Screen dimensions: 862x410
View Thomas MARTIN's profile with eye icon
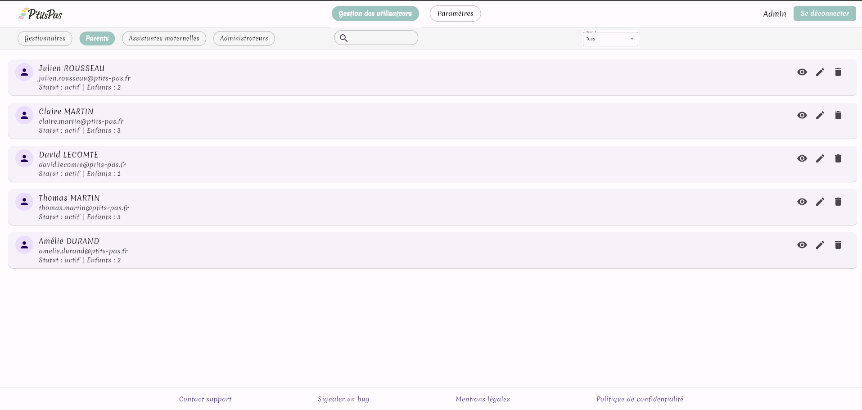tap(802, 202)
